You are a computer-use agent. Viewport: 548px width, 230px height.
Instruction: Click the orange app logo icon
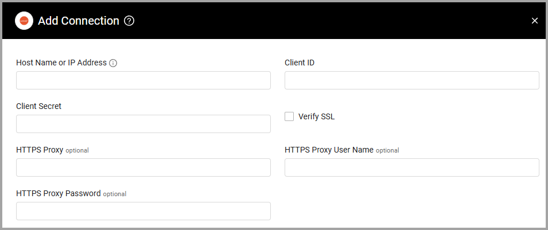click(x=24, y=21)
